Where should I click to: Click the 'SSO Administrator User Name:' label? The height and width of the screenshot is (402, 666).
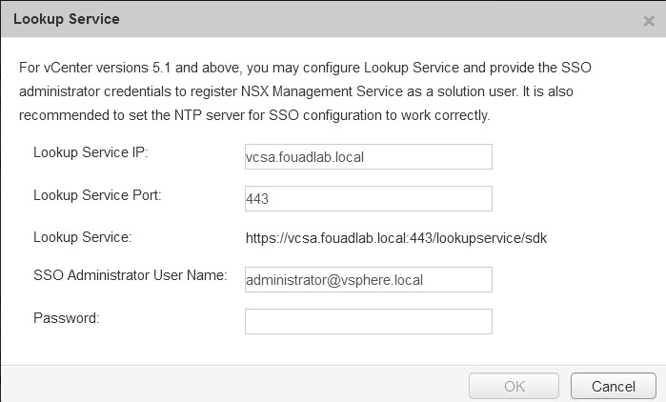coord(129,275)
